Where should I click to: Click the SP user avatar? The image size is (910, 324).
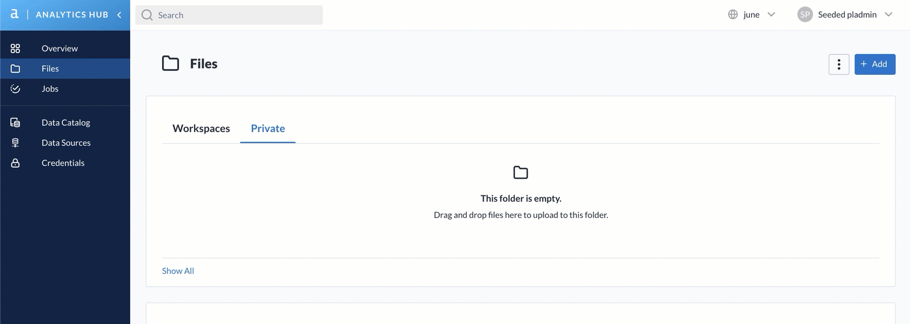pyautogui.click(x=805, y=14)
